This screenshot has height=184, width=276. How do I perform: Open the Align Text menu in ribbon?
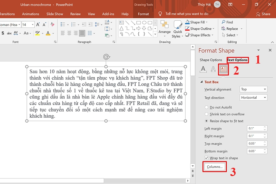tap(108, 29)
